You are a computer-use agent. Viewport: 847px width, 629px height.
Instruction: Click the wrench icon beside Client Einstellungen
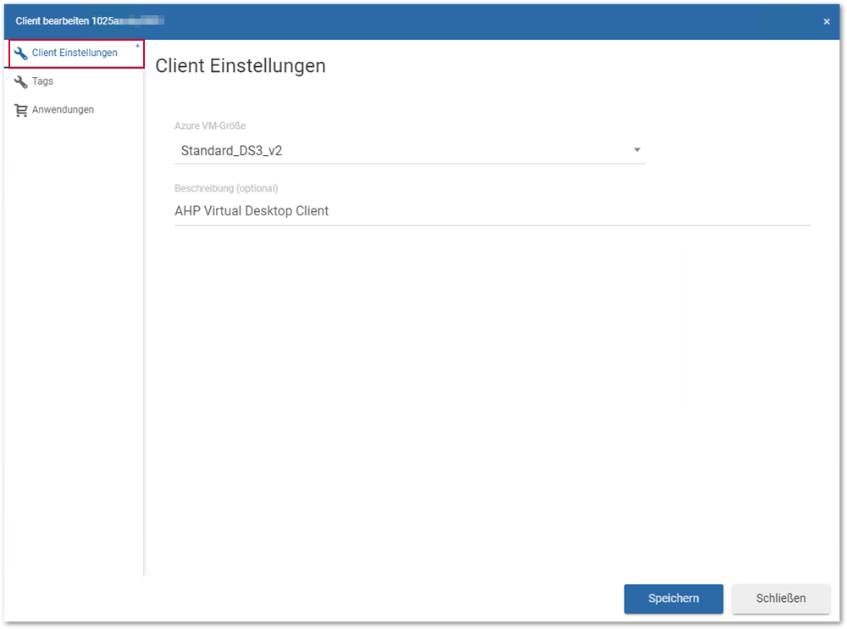(20, 53)
